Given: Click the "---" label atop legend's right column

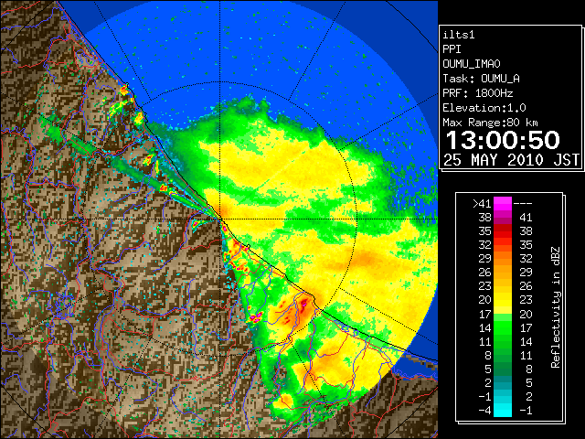Looking at the screenshot, I should point(523,203).
